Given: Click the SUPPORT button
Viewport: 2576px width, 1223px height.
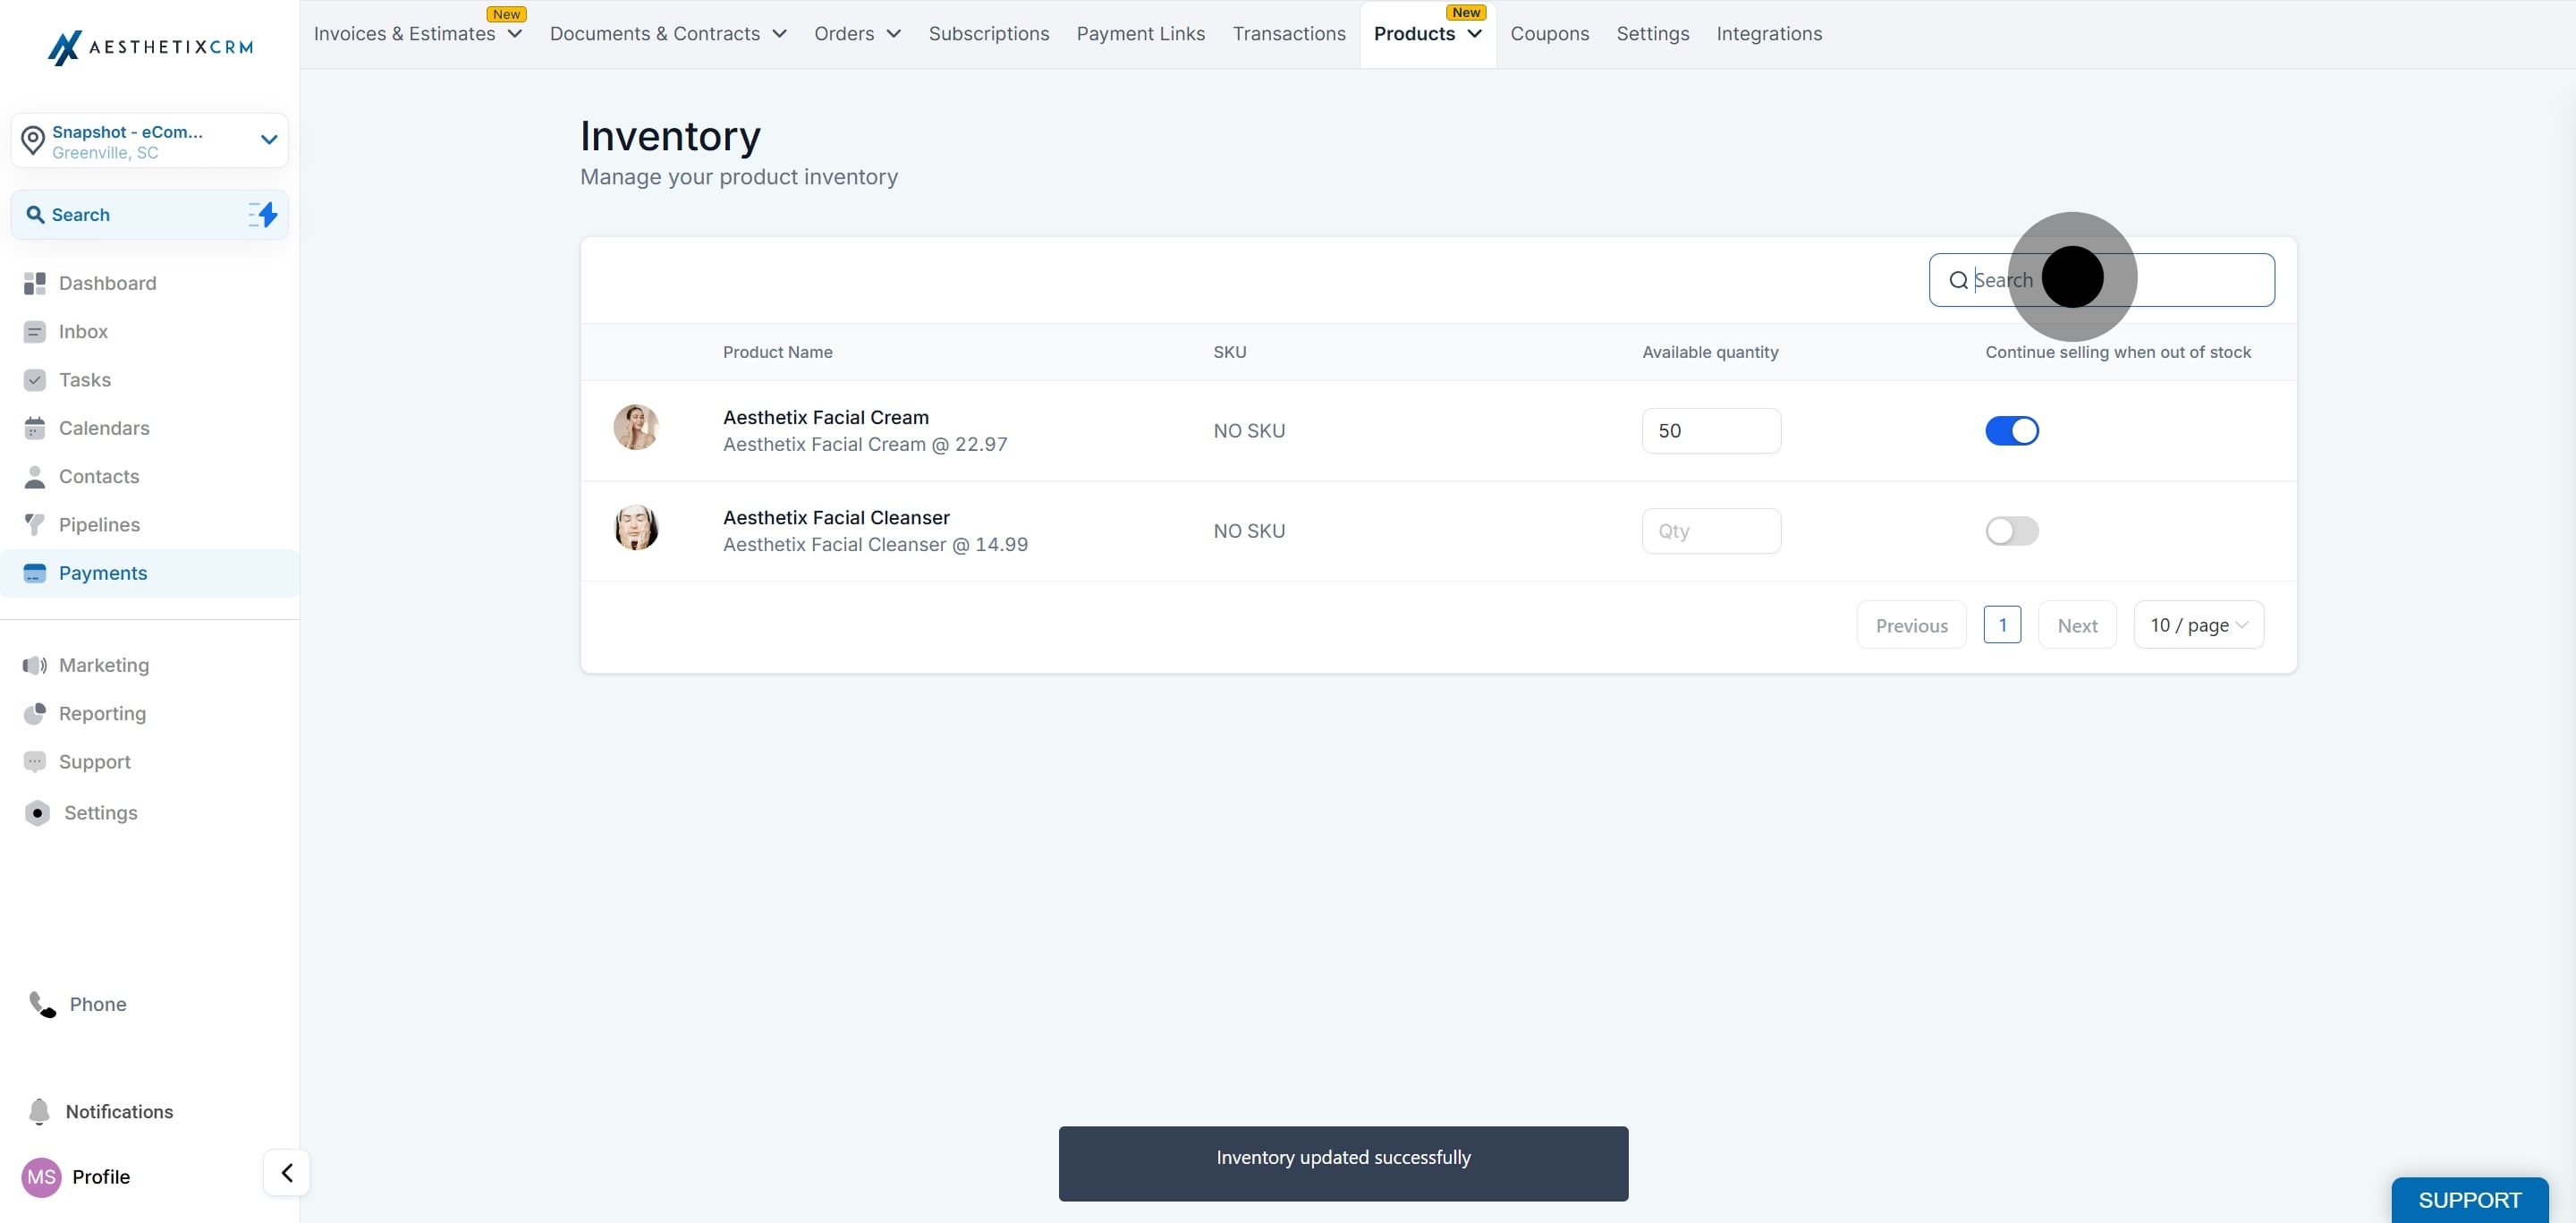Looking at the screenshot, I should [x=2469, y=1200].
